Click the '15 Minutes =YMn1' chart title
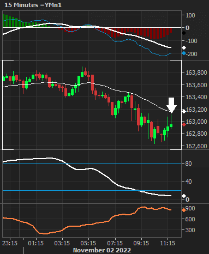This screenshot has height=254, width=209. (x=33, y=5)
